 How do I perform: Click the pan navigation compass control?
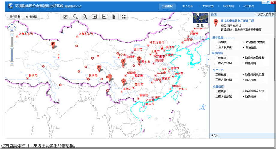(12, 27)
